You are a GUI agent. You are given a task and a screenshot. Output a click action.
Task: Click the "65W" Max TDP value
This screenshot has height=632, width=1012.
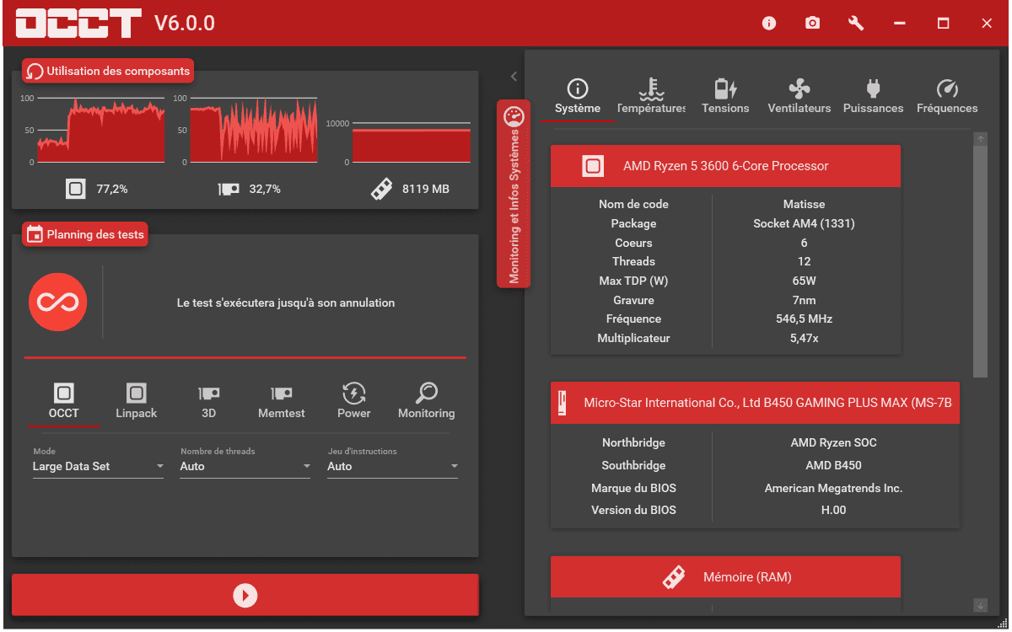(804, 281)
